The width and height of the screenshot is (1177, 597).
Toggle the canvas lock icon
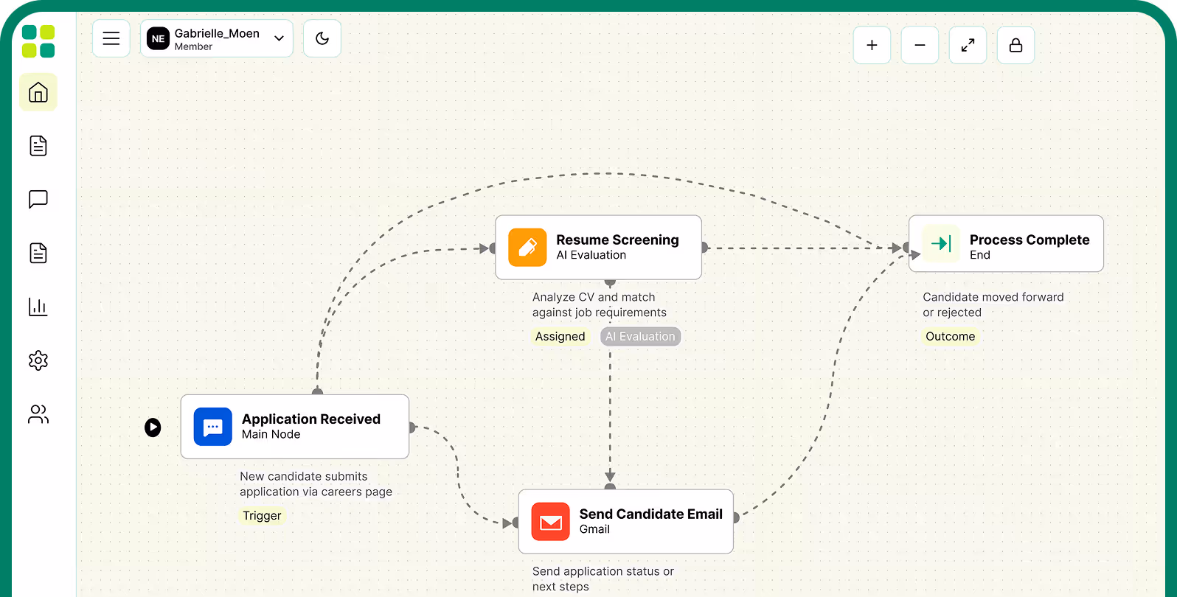(x=1015, y=45)
